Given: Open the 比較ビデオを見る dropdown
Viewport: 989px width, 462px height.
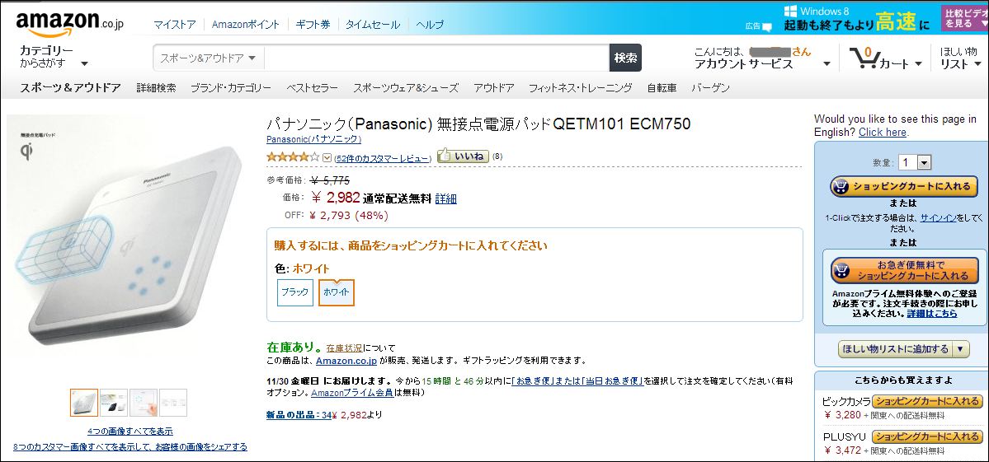Looking at the screenshot, I should [964, 18].
